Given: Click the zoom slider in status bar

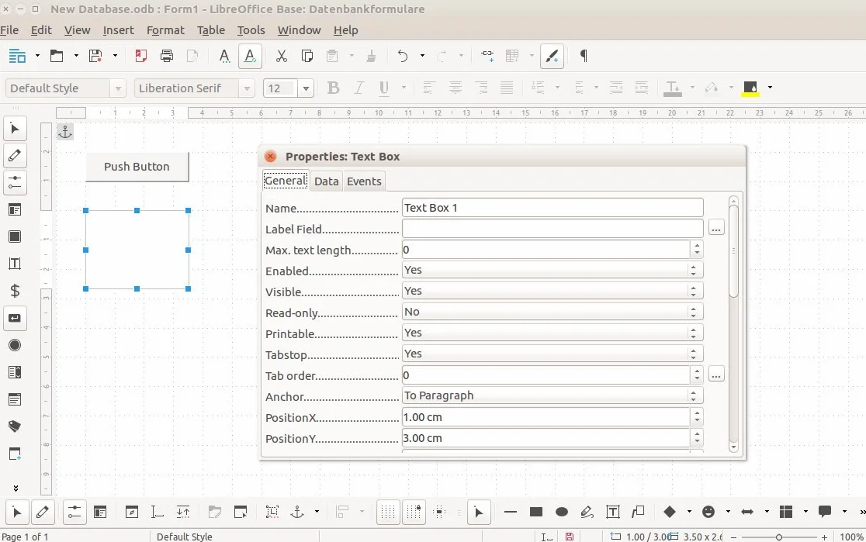Looking at the screenshot, I should pos(778,537).
